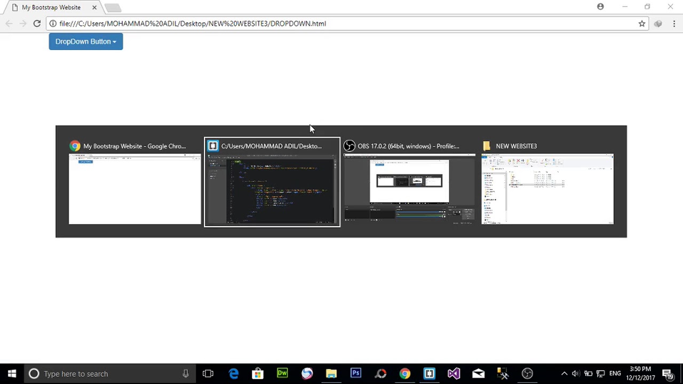Open the DropDown Button menu

tap(85, 42)
